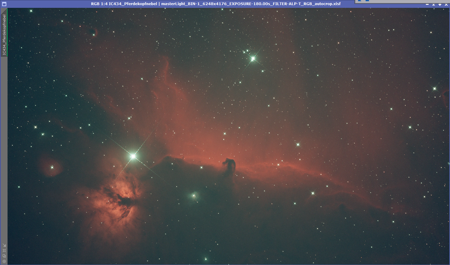The width and height of the screenshot is (450, 265).
Task: Click the overlapping squares icon
Action: [x=4, y=256]
